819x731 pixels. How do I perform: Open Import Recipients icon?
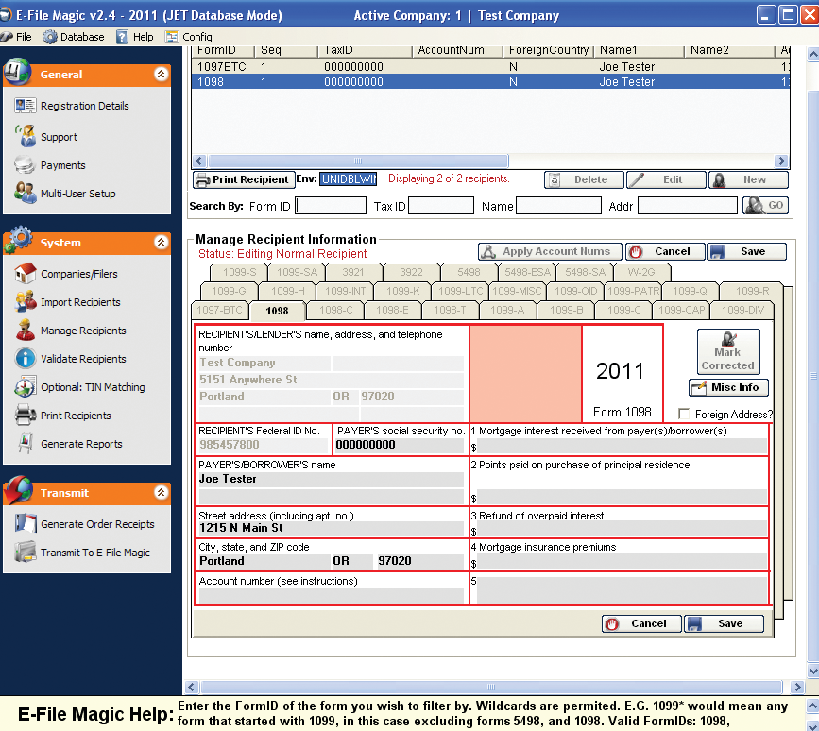(25, 302)
